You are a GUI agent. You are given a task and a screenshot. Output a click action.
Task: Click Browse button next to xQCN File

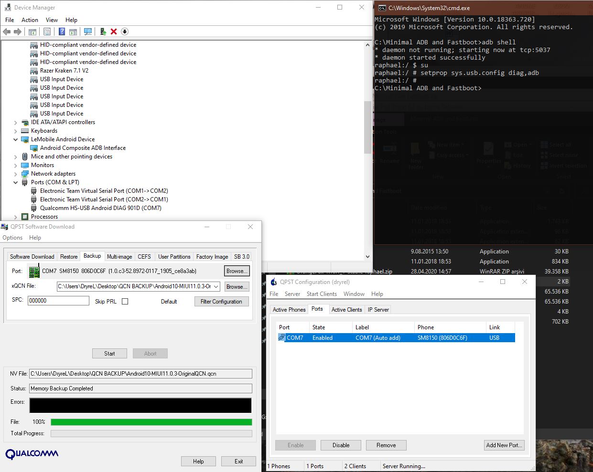(x=237, y=287)
